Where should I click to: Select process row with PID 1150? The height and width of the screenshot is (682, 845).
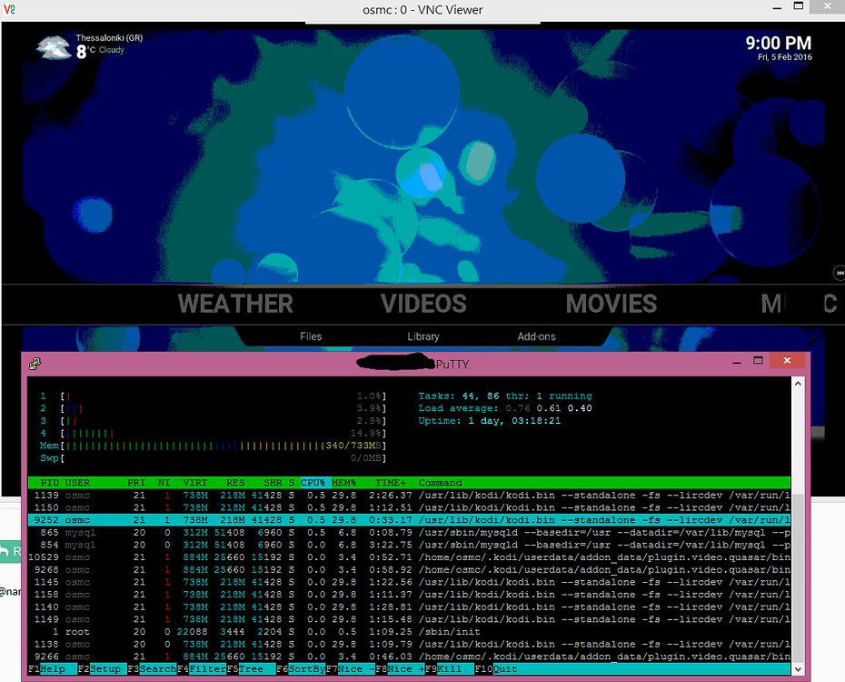pyautogui.click(x=409, y=507)
